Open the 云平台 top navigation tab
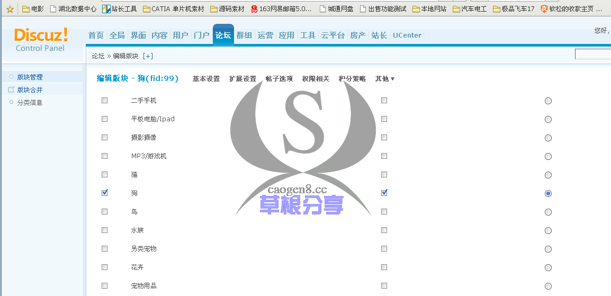Image resolution: width=611 pixels, height=296 pixels. (x=333, y=35)
